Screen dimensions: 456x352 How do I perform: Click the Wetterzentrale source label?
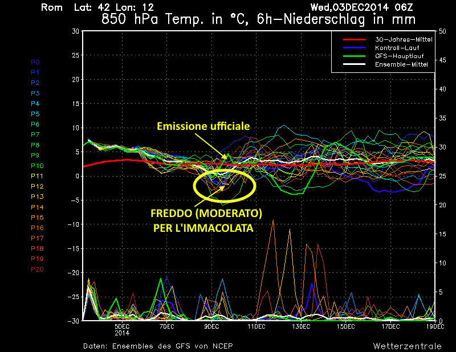[x=407, y=346]
